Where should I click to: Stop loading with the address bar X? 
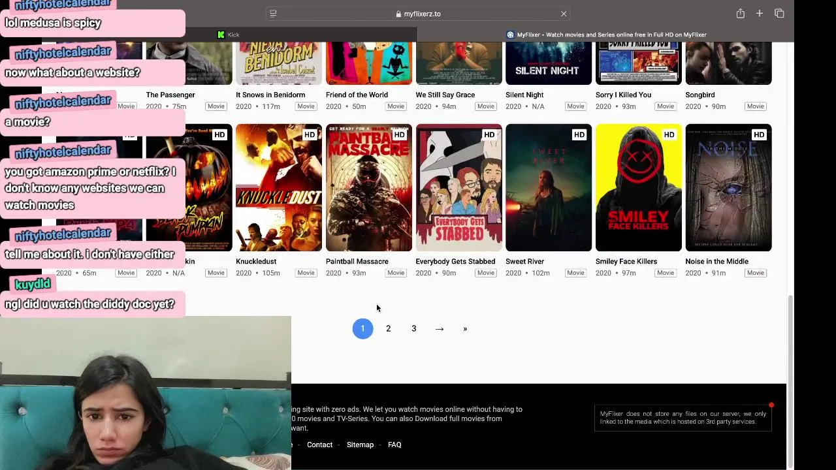pyautogui.click(x=564, y=14)
